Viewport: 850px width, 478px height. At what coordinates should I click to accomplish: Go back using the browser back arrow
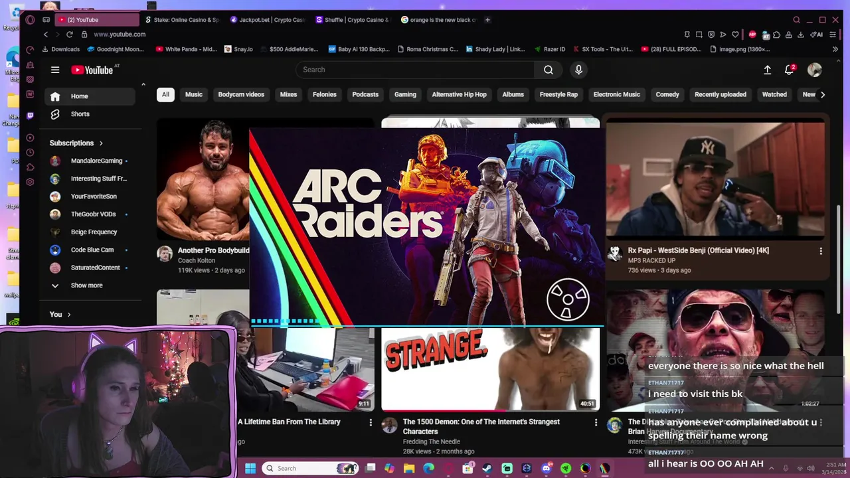click(x=45, y=35)
